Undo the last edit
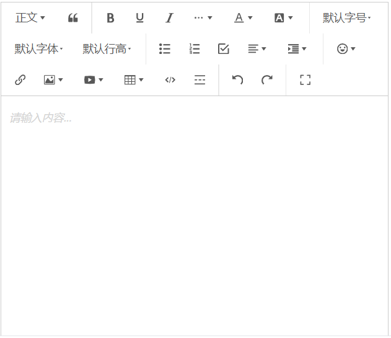391x338 pixels. pyautogui.click(x=238, y=80)
